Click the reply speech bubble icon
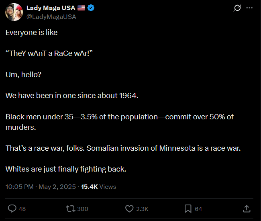 coord(12,209)
